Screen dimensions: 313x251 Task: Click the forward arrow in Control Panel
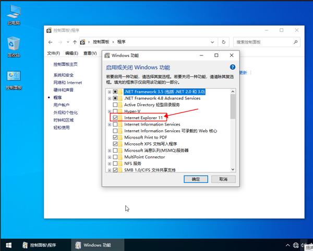tap(61, 42)
